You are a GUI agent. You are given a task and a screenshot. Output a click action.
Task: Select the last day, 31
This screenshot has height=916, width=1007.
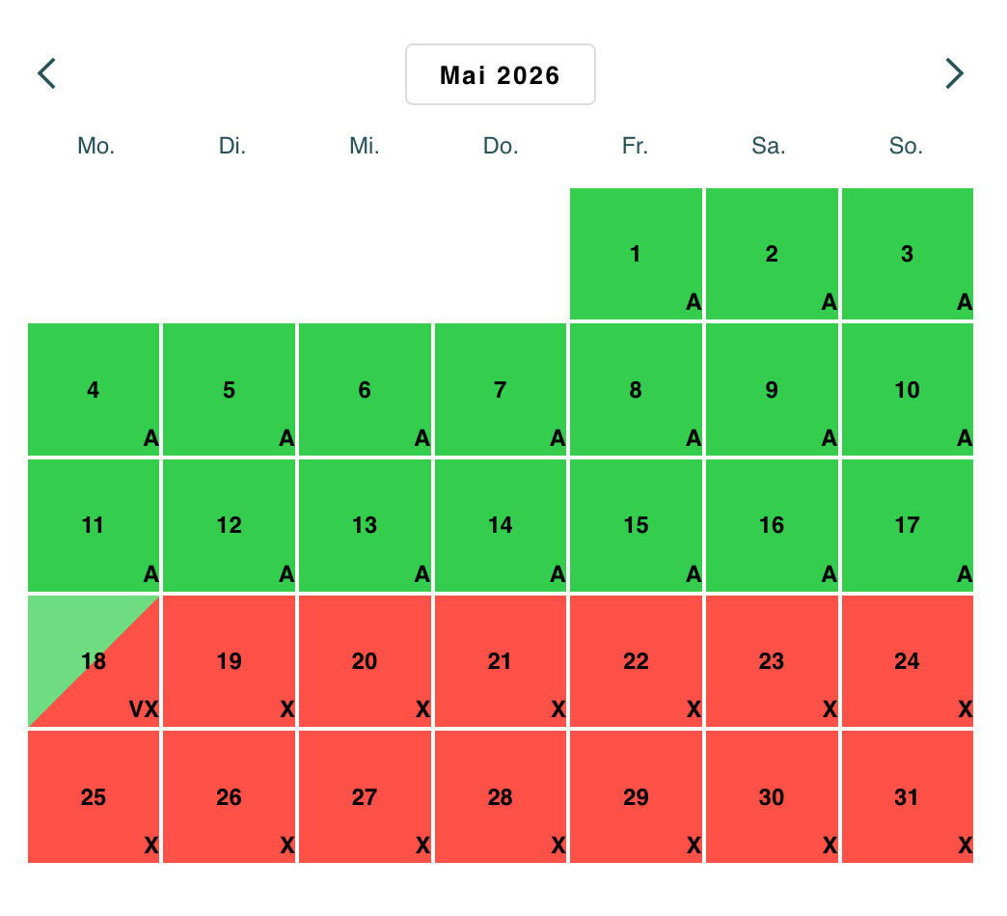tap(907, 797)
